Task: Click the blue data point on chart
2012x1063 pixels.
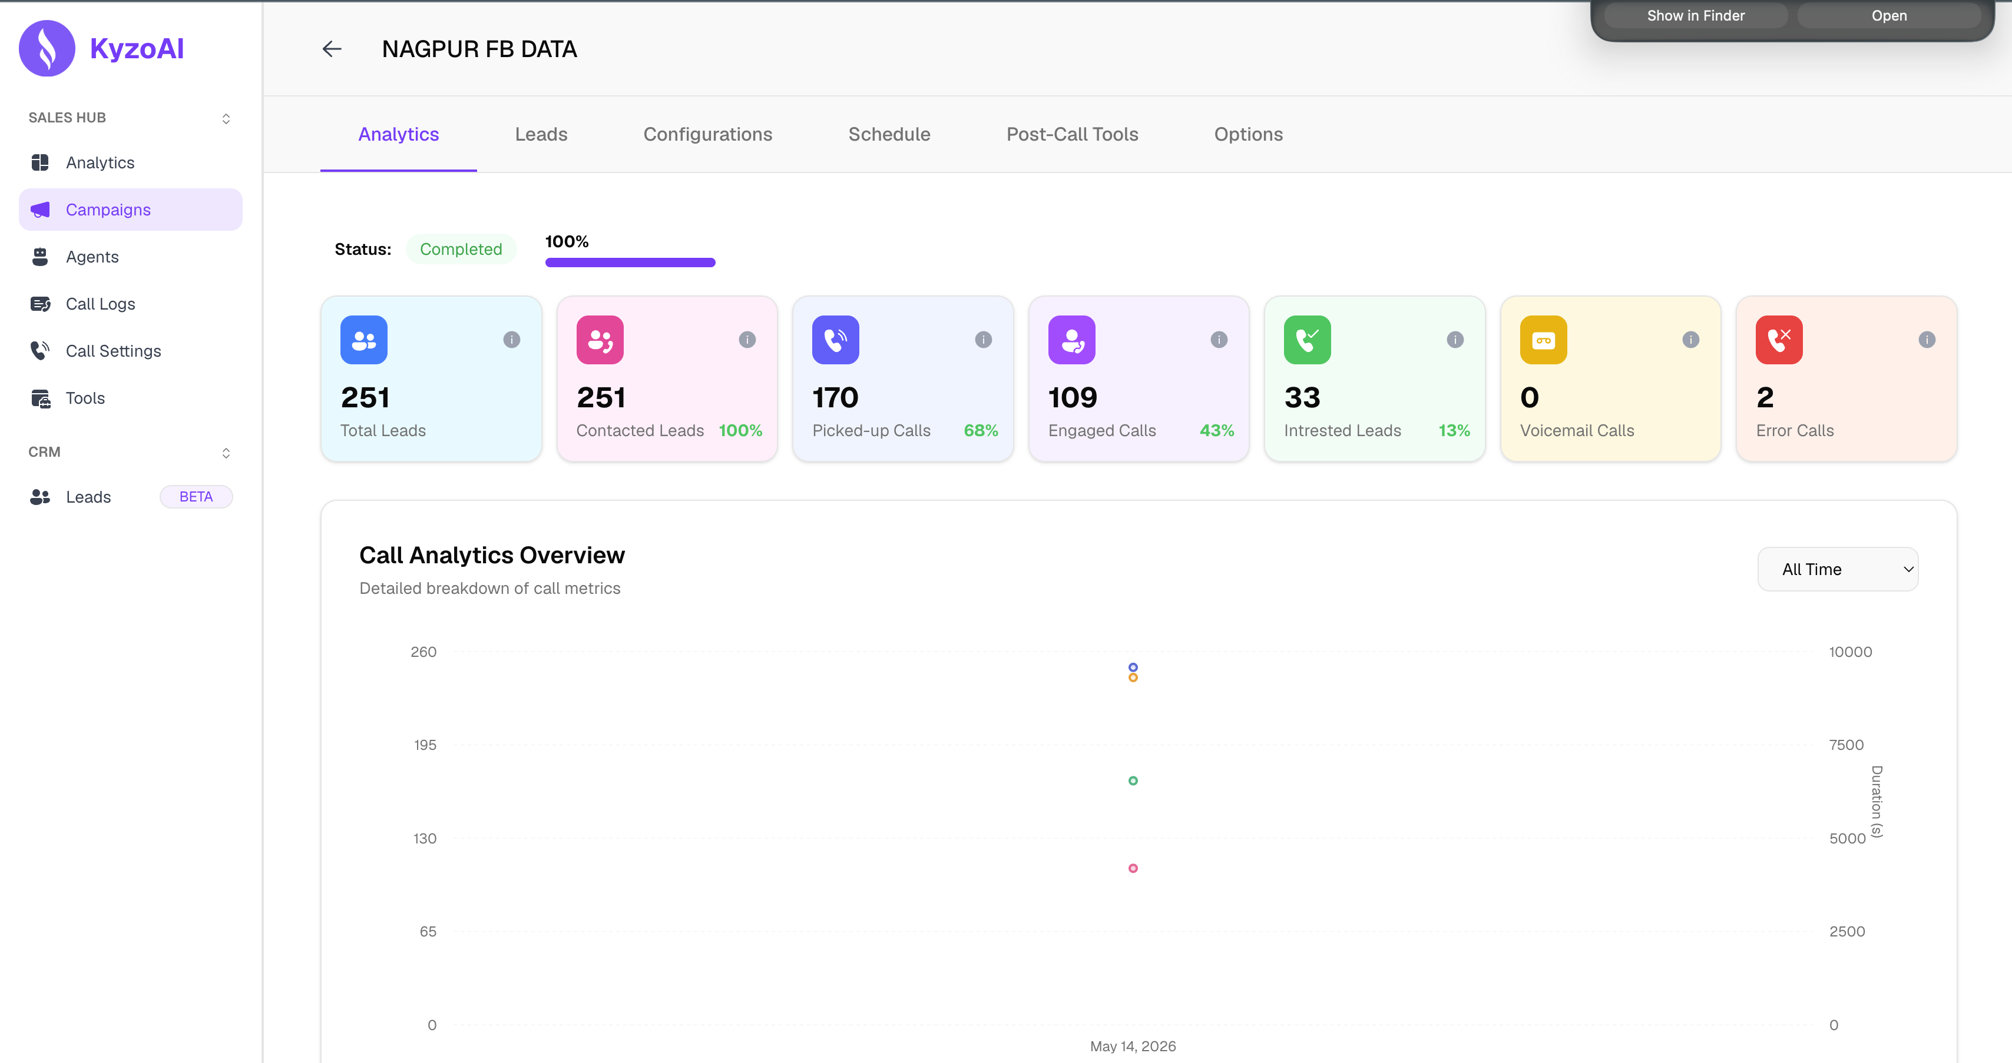Action: point(1133,667)
